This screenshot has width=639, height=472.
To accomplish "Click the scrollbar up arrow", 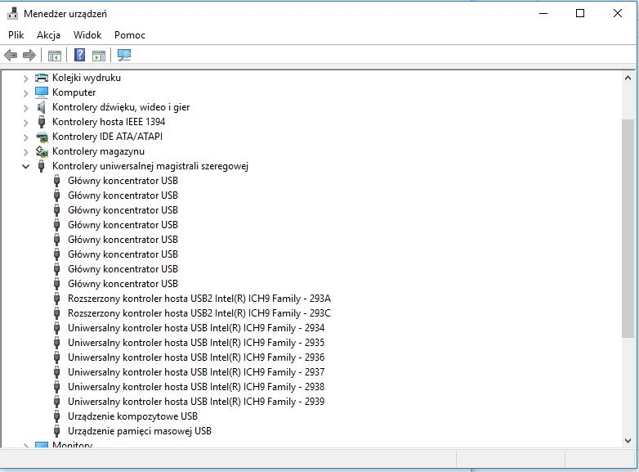I will pyautogui.click(x=628, y=78).
